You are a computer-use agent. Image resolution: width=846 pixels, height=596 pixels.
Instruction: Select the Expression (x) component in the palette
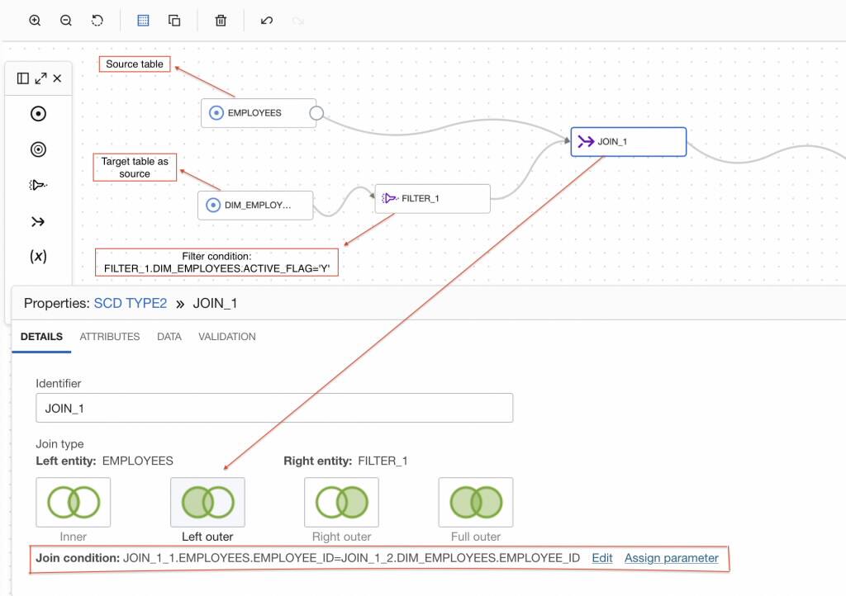click(x=38, y=256)
